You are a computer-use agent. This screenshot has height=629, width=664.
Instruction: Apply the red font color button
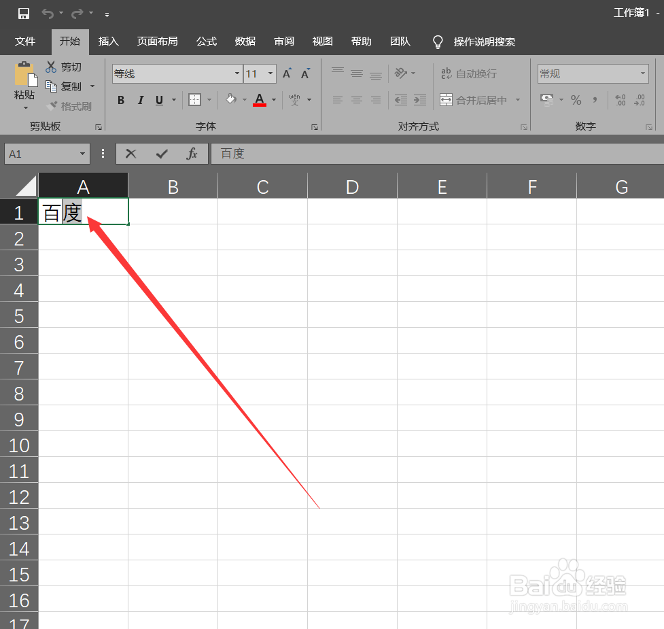point(260,100)
